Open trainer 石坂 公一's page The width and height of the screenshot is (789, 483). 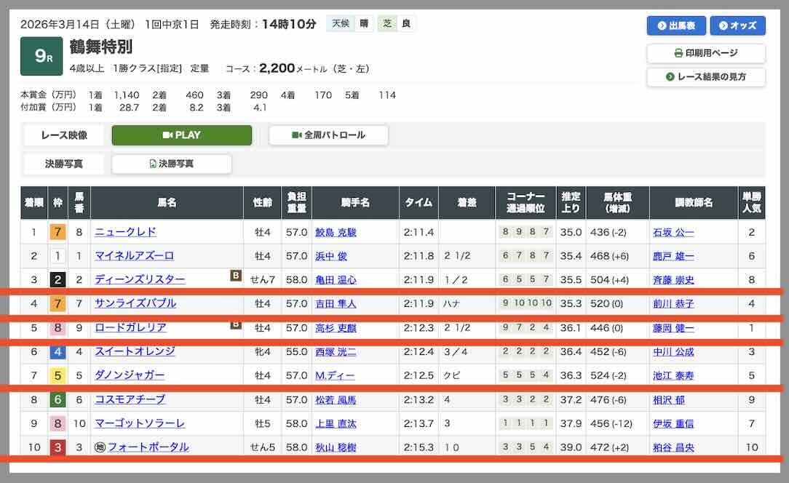click(x=673, y=233)
